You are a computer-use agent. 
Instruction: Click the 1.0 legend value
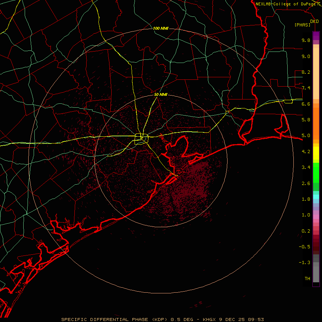click(306, 215)
